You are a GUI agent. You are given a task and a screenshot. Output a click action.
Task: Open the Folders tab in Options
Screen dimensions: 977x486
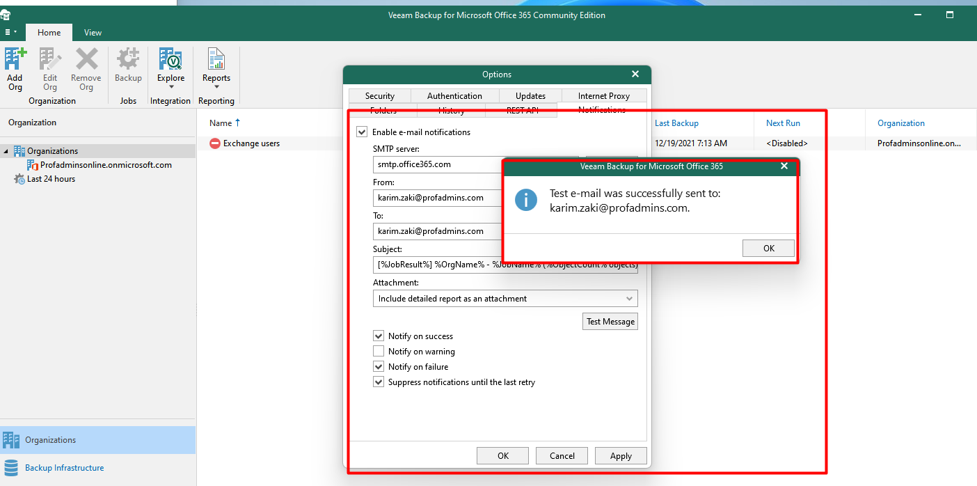pos(383,110)
